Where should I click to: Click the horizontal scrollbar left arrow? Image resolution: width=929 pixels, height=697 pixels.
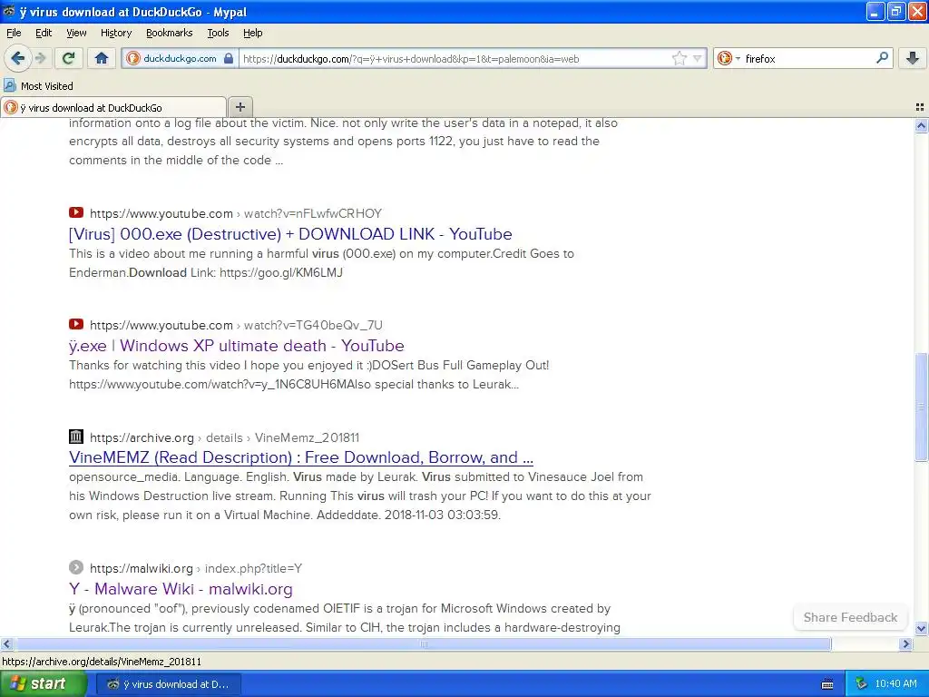(x=6, y=643)
